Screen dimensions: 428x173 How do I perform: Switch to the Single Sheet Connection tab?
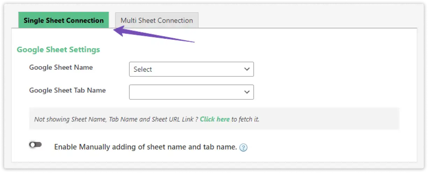[x=64, y=20]
